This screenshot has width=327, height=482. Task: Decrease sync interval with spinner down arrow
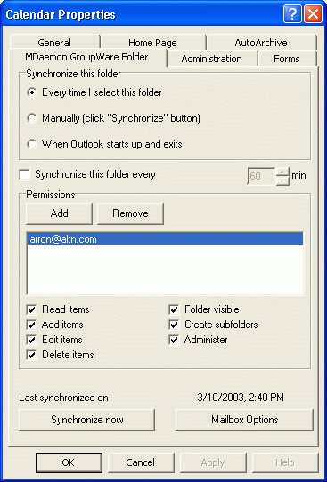coord(283,181)
